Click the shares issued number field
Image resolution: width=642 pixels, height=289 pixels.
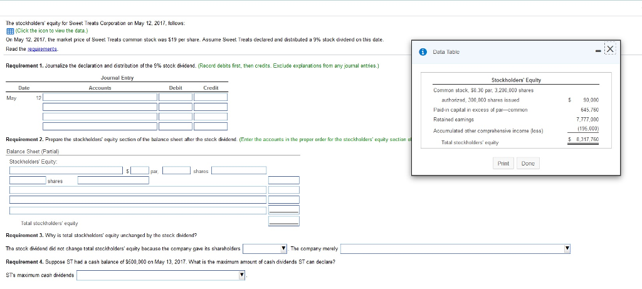[x=28, y=180]
